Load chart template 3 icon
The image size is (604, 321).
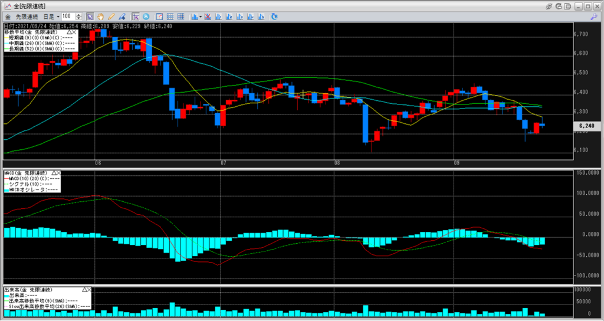(239, 17)
